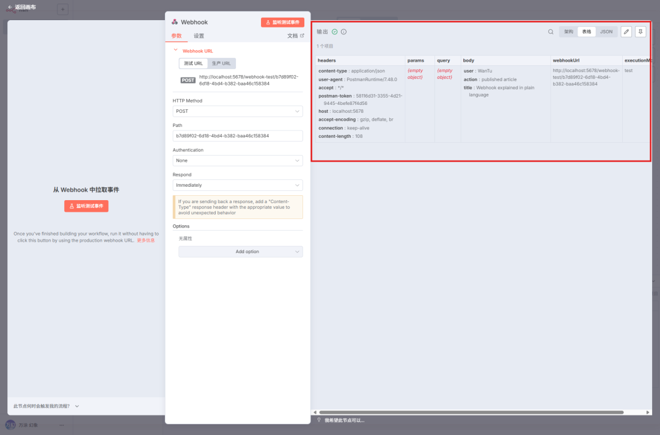Viewport: 660px width, 435px height.
Task: Click the green success check icon
Action: [334, 32]
